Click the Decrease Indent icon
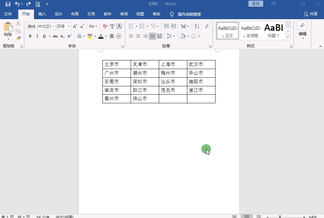Screen dimensions: 324x218 [x=166, y=26]
